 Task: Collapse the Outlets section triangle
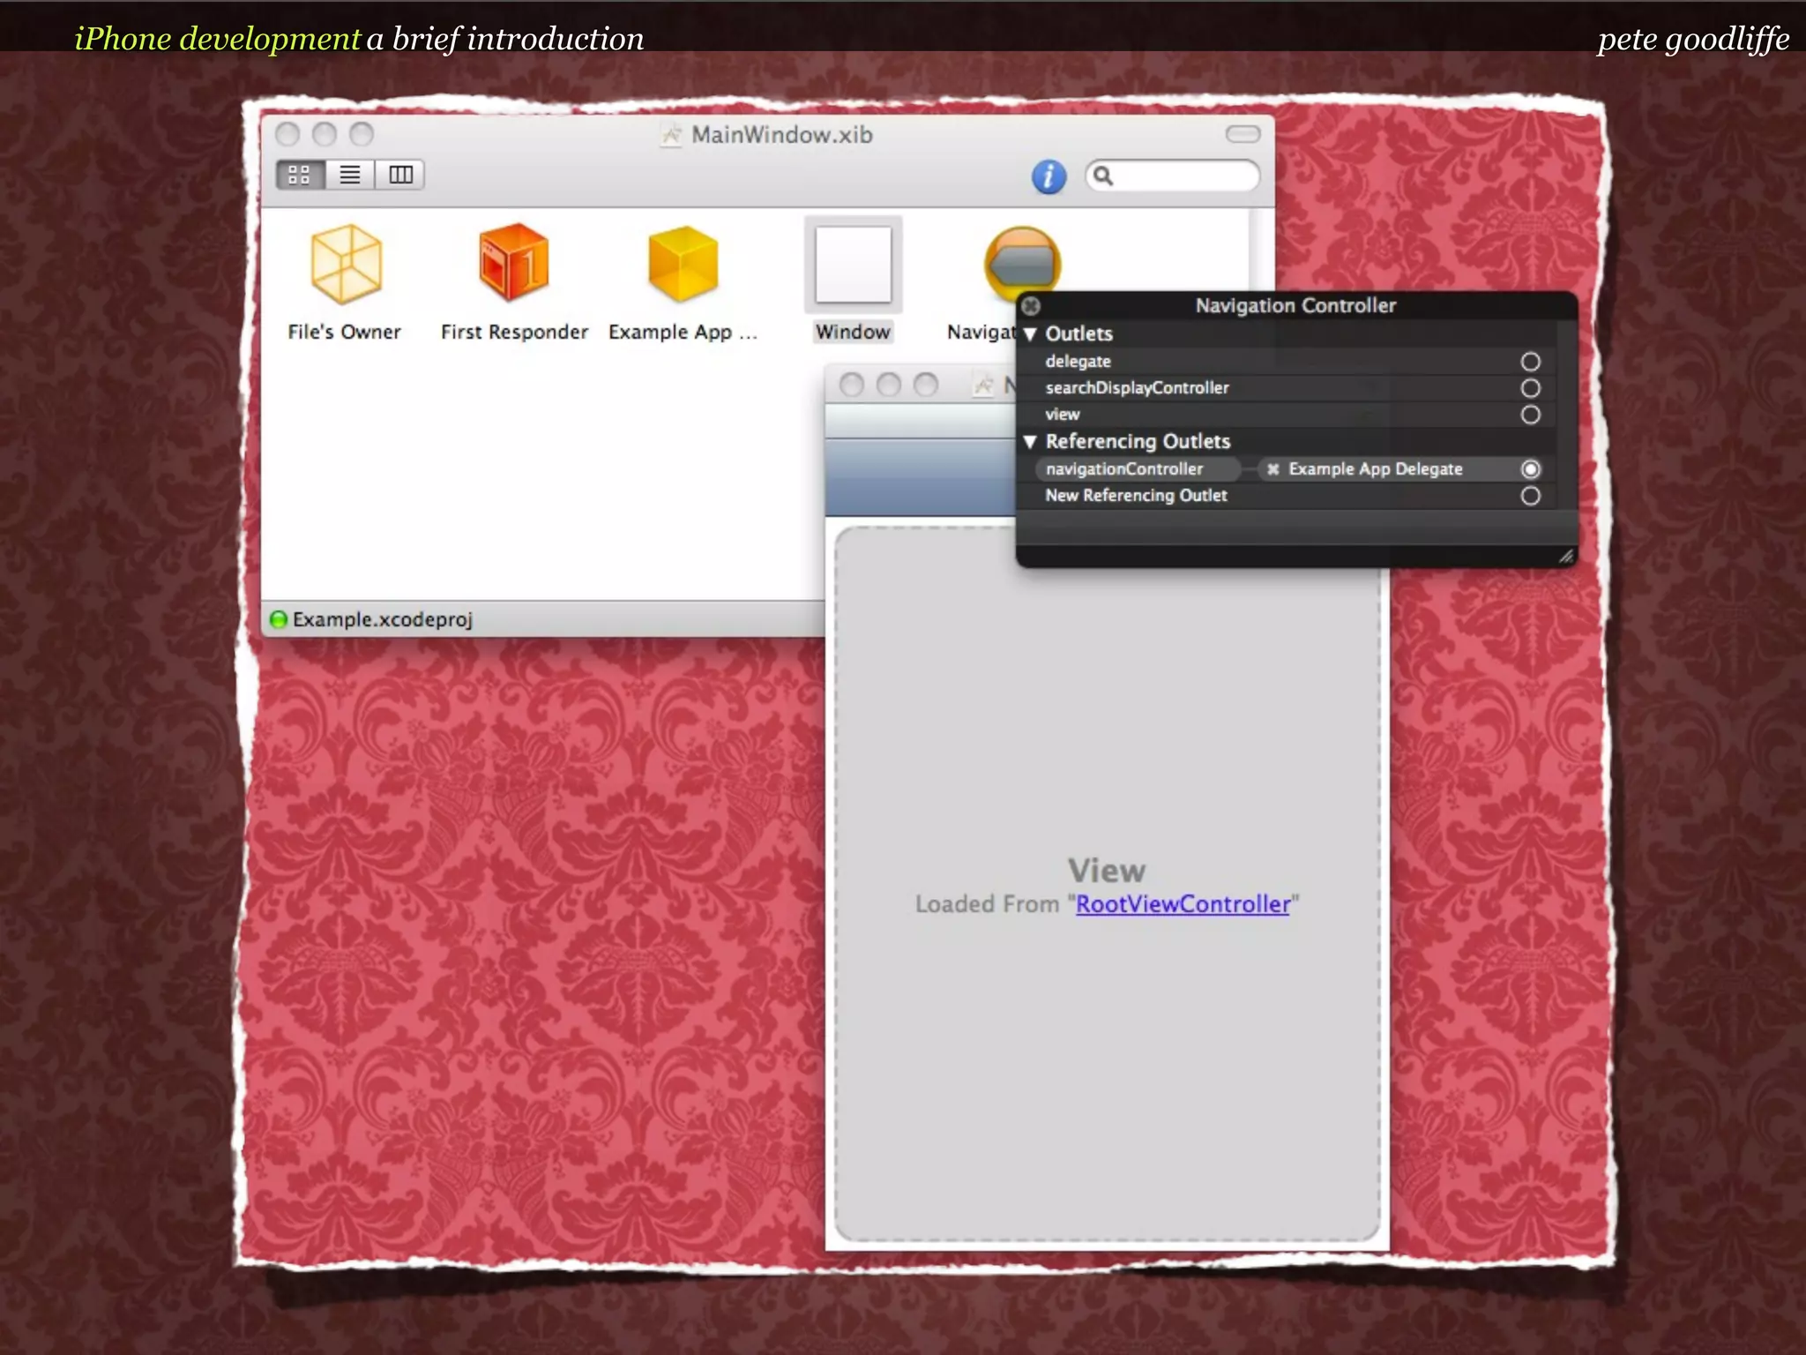coord(1029,334)
